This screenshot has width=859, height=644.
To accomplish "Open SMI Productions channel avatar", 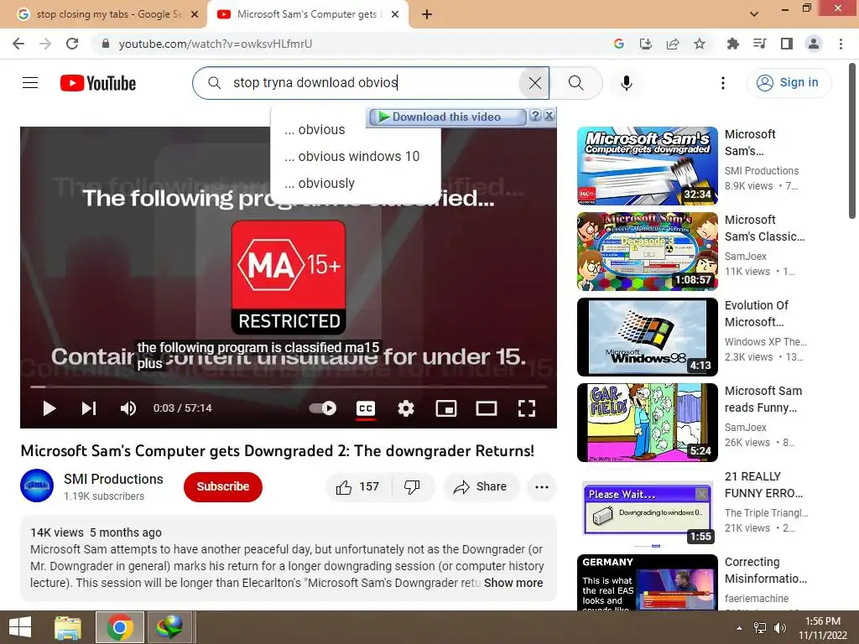I will pyautogui.click(x=37, y=486).
